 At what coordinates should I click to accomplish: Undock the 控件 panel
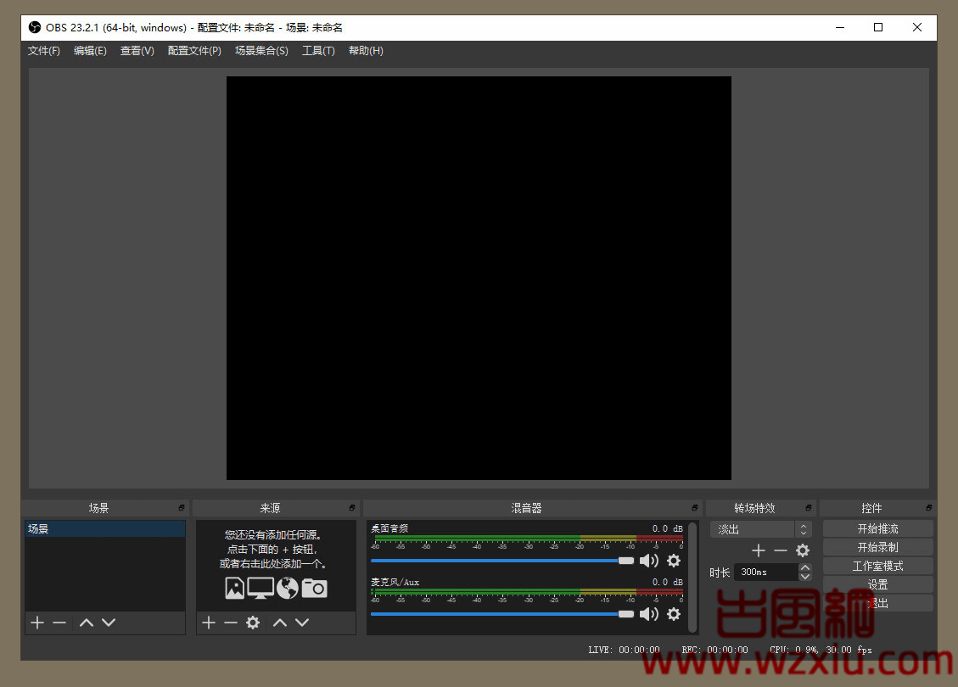point(928,507)
